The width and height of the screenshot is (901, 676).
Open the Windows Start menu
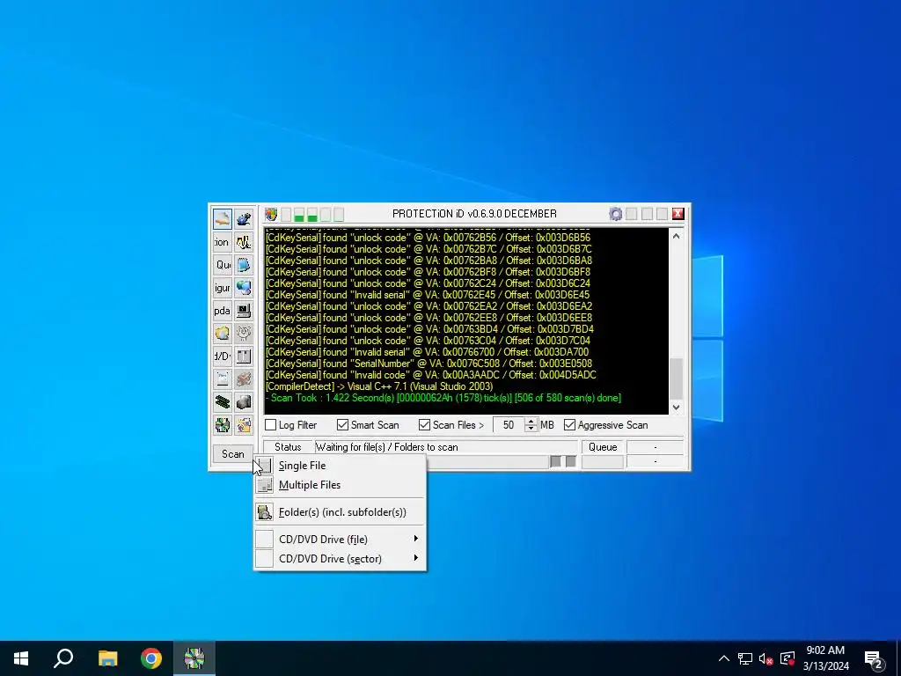(x=21, y=658)
